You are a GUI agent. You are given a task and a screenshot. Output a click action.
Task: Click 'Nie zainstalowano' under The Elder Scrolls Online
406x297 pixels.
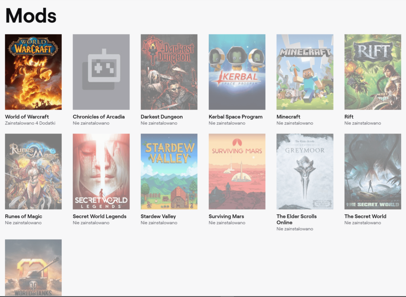(x=295, y=229)
